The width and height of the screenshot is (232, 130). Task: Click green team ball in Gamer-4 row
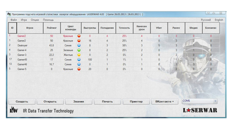coord(79,50)
